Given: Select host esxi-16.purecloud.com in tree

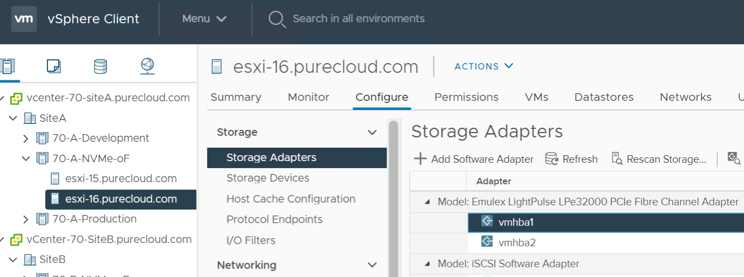Looking at the screenshot, I should (x=121, y=199).
